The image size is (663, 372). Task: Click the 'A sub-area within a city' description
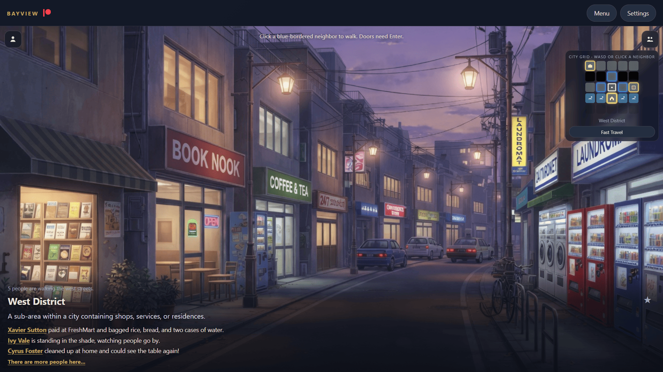click(x=106, y=317)
